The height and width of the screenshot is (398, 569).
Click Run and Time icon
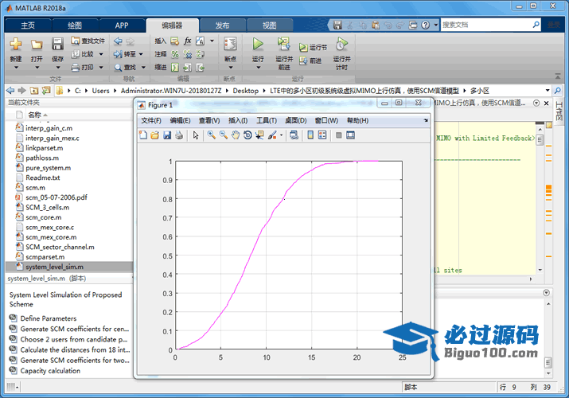(341, 44)
